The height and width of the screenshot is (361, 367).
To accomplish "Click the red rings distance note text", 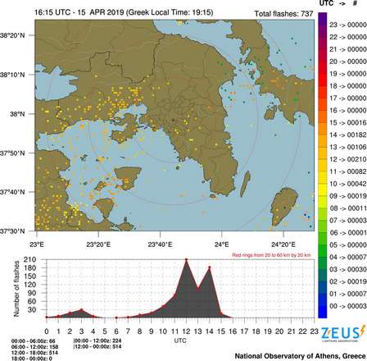I will (271, 255).
